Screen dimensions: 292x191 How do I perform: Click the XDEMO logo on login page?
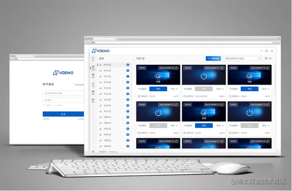(63, 72)
